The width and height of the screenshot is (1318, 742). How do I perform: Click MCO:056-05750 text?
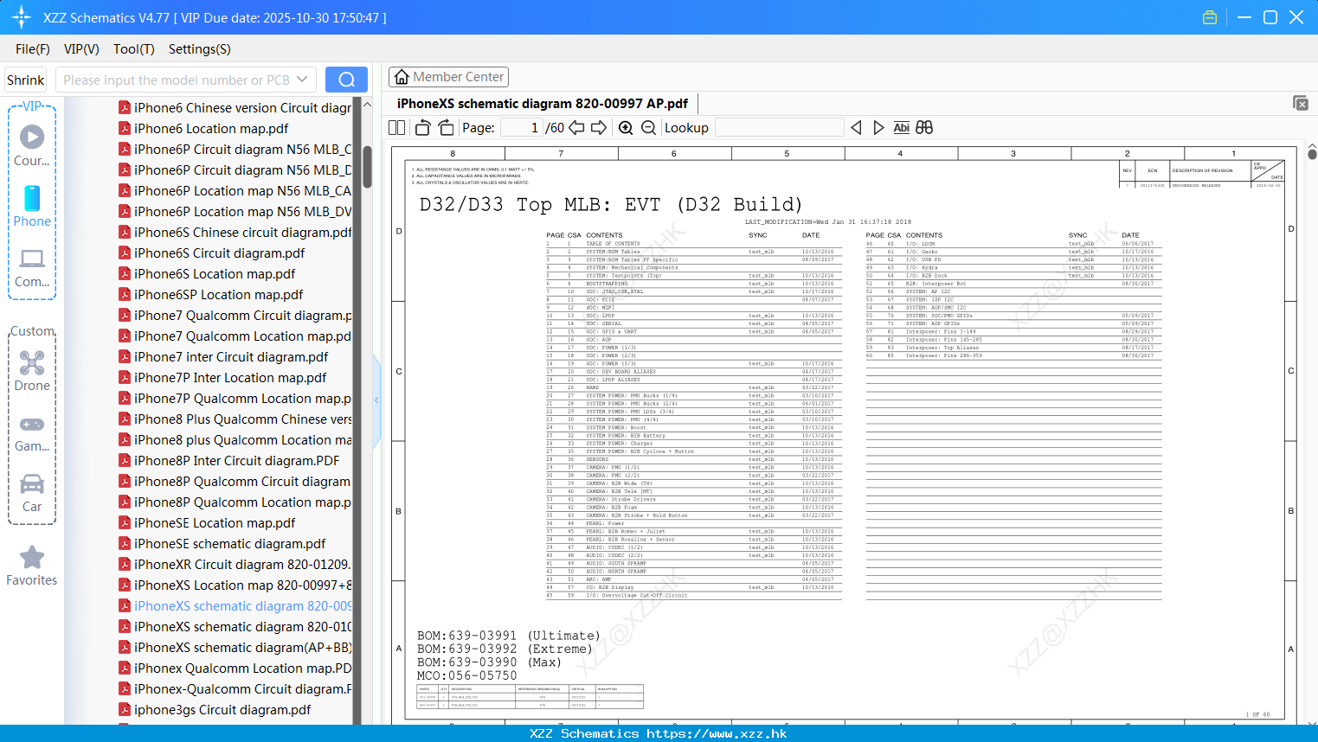pyautogui.click(x=467, y=675)
